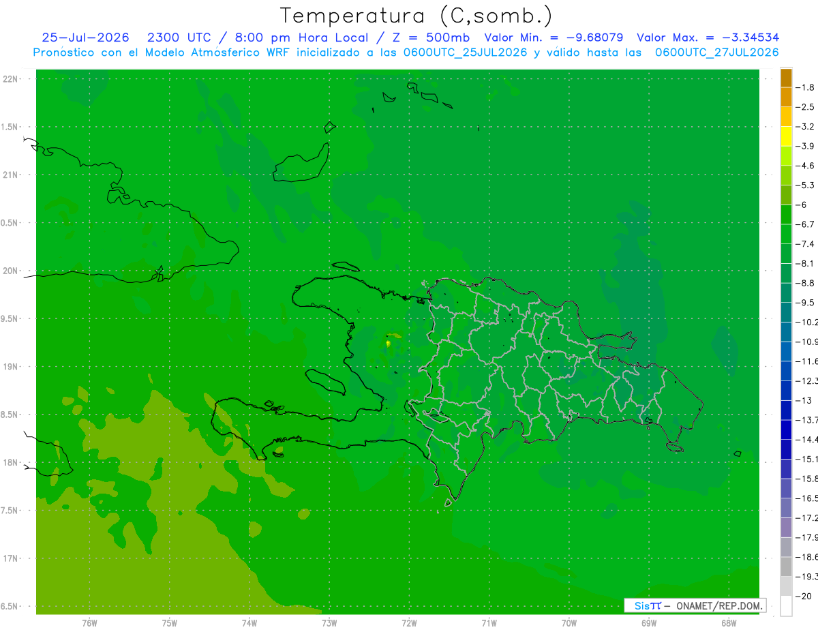Pick the dark orange swatch above -1.8
The width and height of the screenshot is (818, 632).
pos(786,78)
